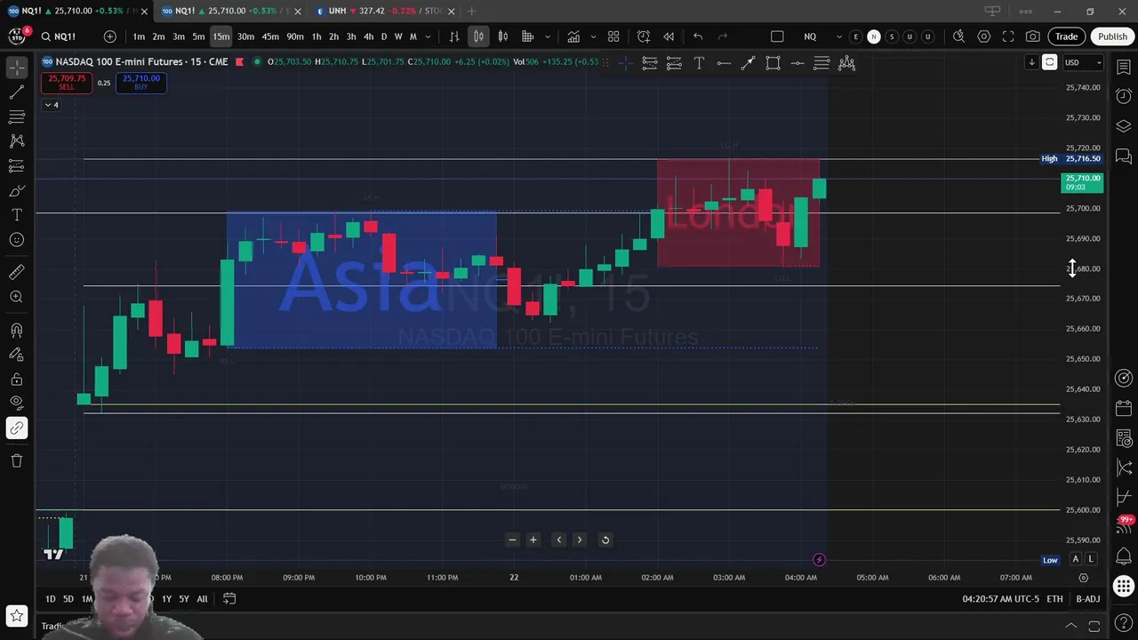Select the rectangle tool in floating toolbar
The image size is (1138, 640).
[773, 63]
